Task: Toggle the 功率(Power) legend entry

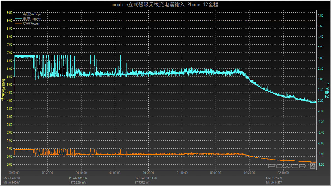Action: 31,23
